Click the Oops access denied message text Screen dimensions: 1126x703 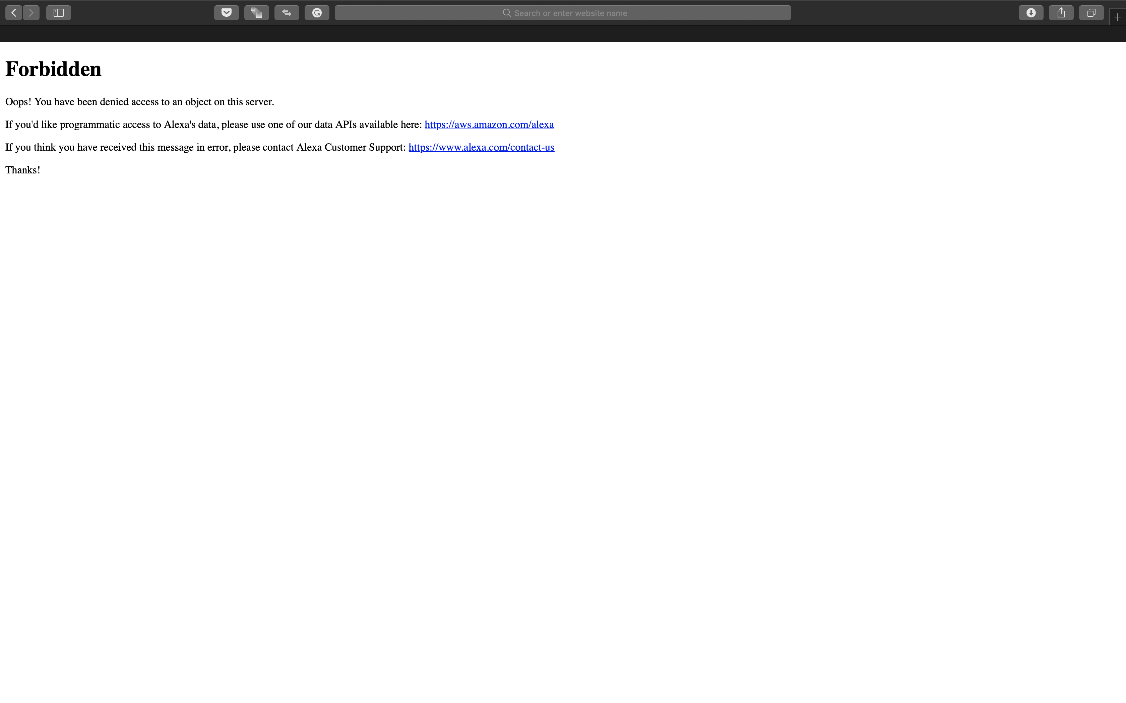(139, 101)
